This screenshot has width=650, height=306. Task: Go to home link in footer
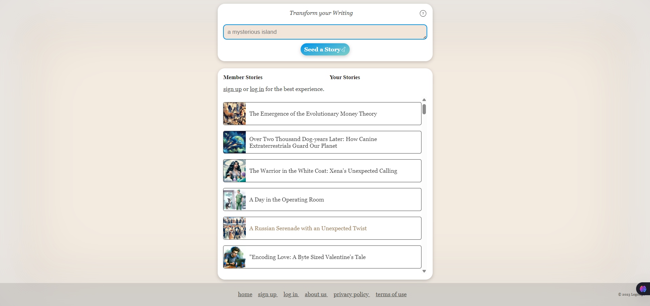[245, 295]
